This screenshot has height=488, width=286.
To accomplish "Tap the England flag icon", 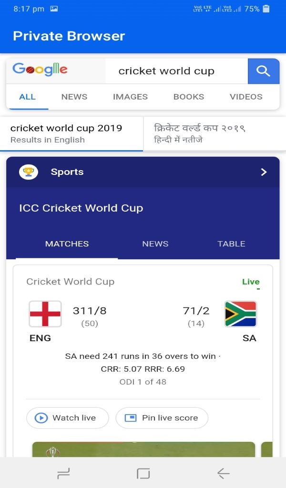I will click(45, 314).
